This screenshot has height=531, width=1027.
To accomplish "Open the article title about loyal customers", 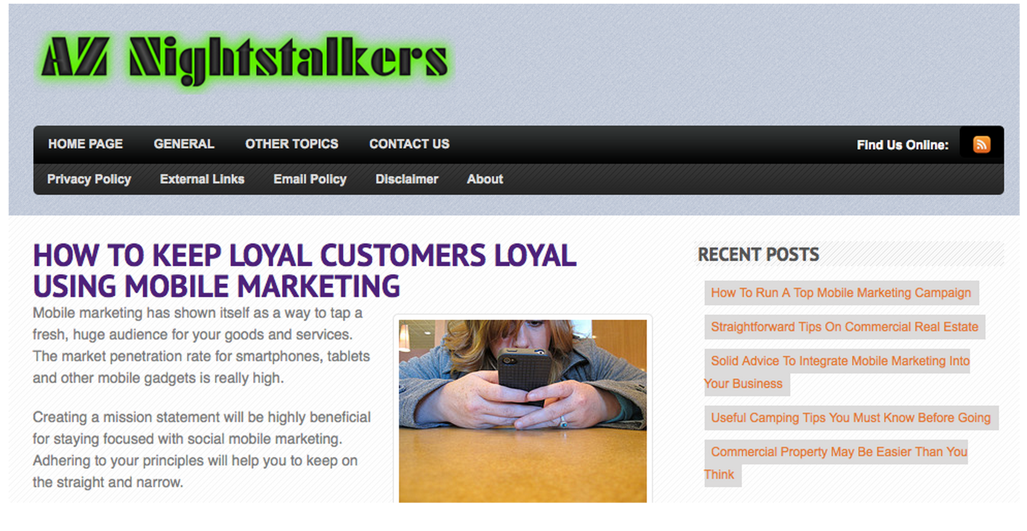I will click(x=305, y=271).
